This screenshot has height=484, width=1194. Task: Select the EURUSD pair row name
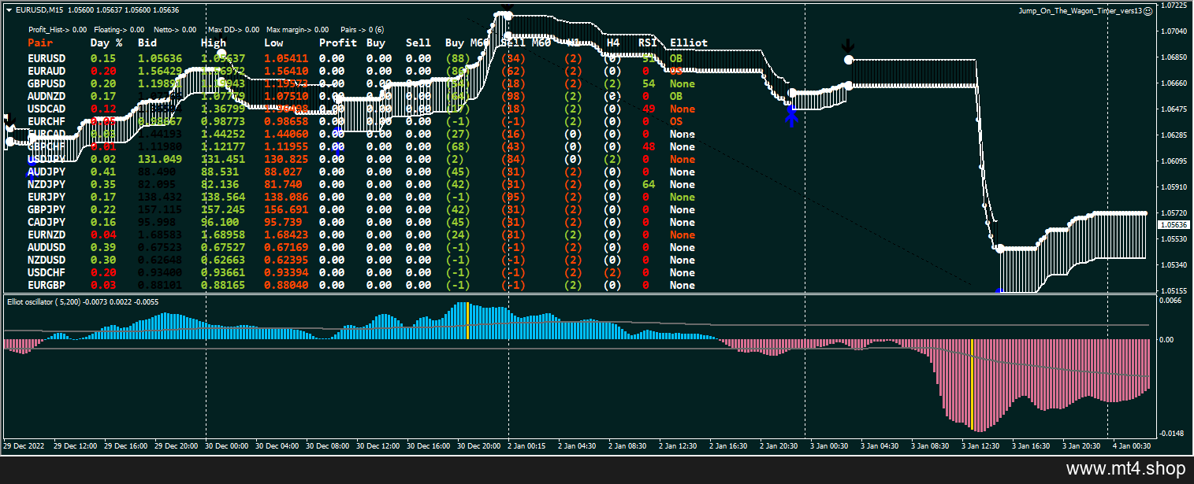point(46,58)
